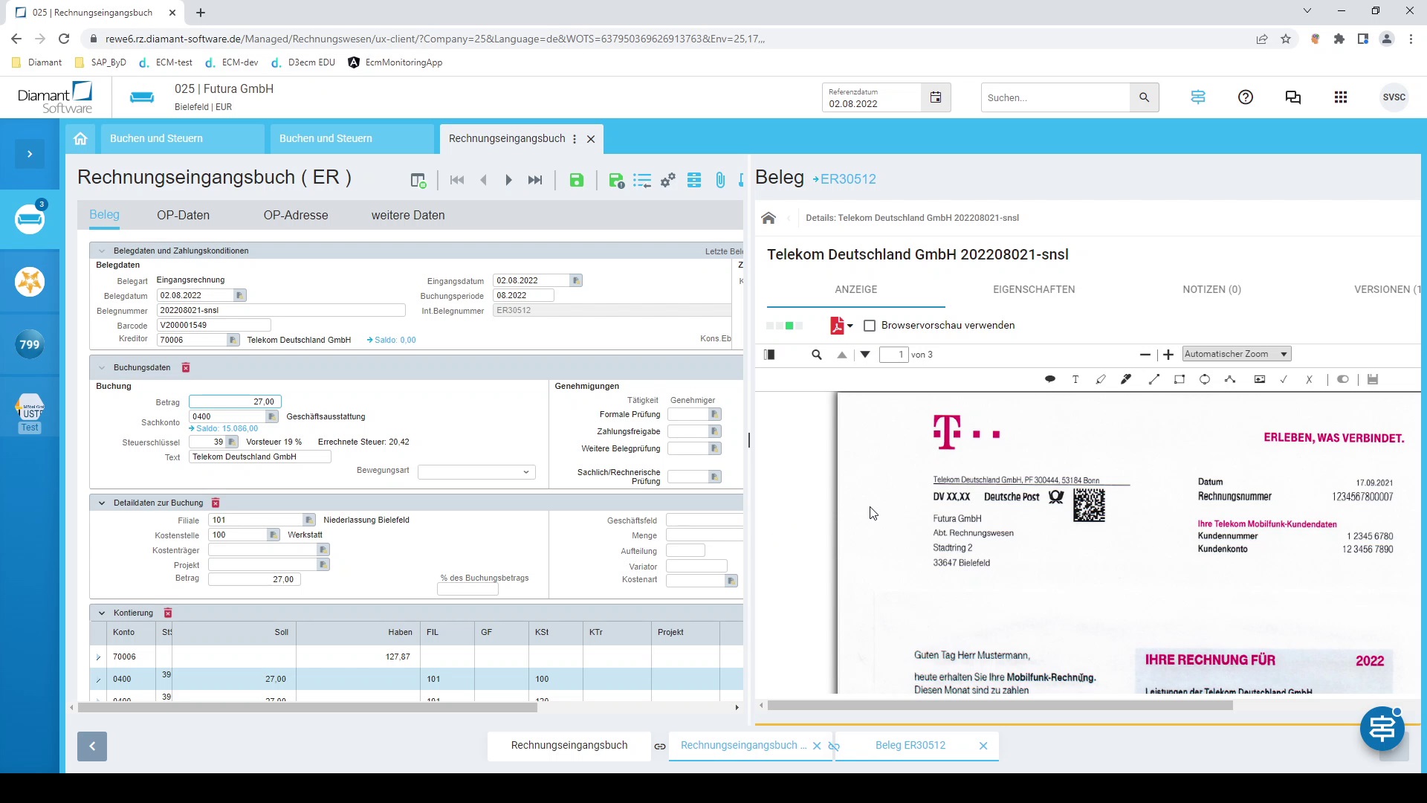Click the Suchen search field
This screenshot has width=1427, height=803.
[x=1055, y=97]
